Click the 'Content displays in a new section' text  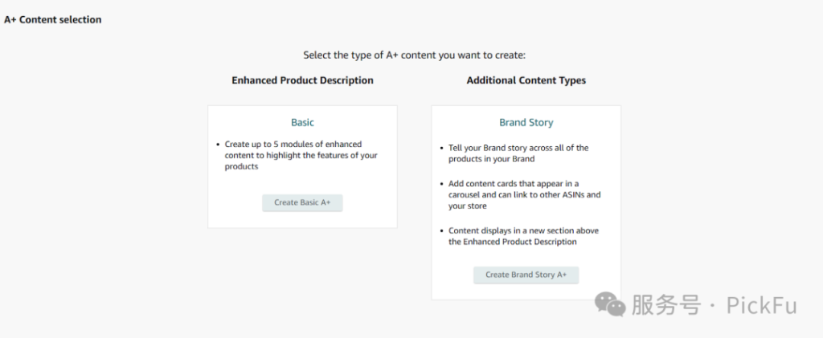pos(523,236)
